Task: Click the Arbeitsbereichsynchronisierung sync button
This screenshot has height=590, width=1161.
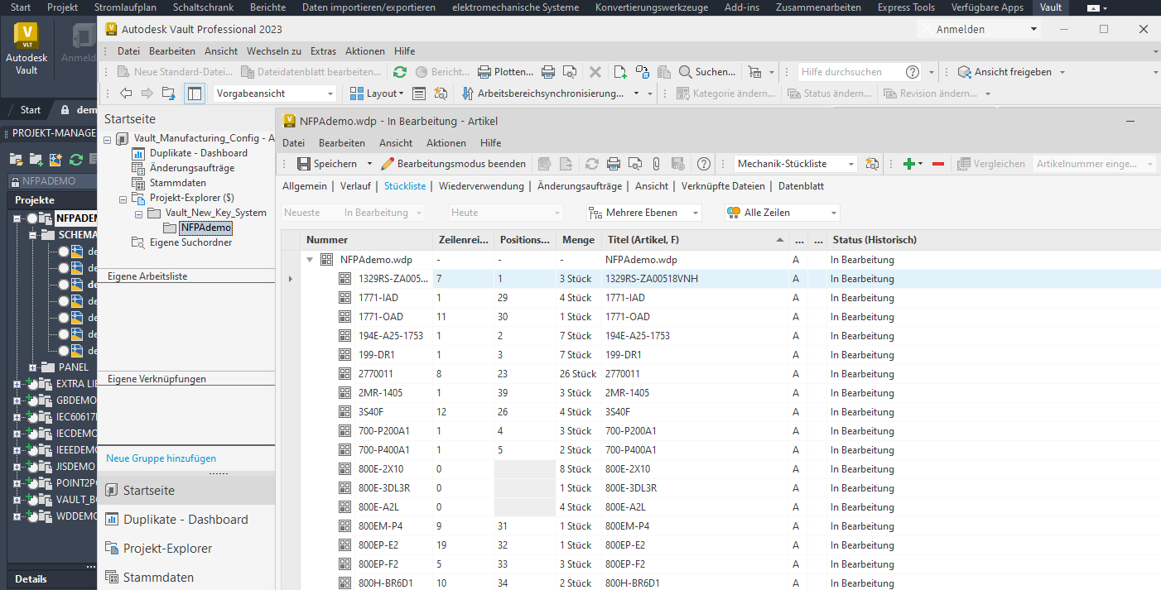Action: [542, 94]
